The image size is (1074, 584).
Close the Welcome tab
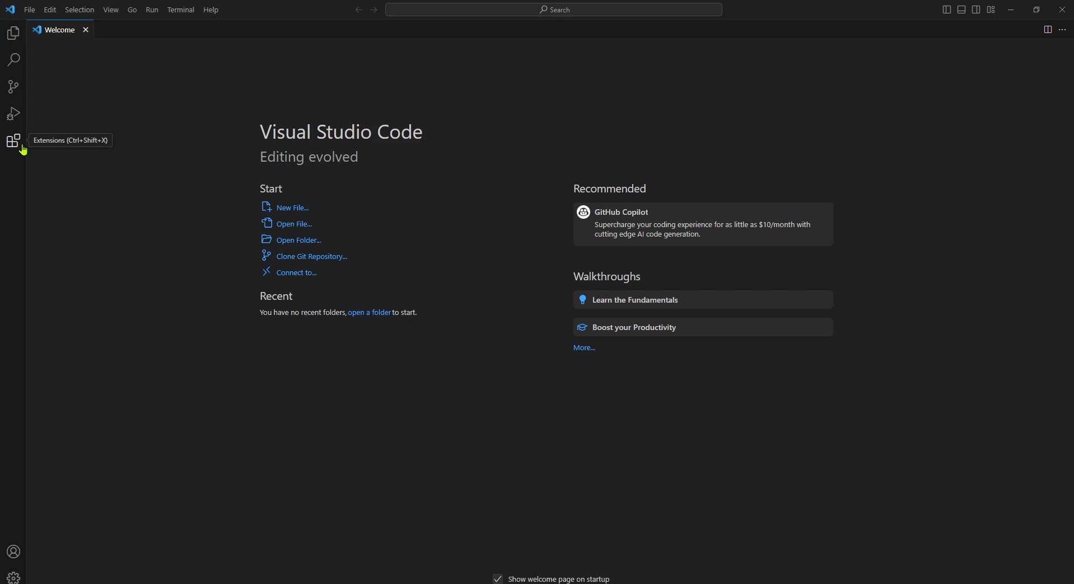tap(86, 30)
